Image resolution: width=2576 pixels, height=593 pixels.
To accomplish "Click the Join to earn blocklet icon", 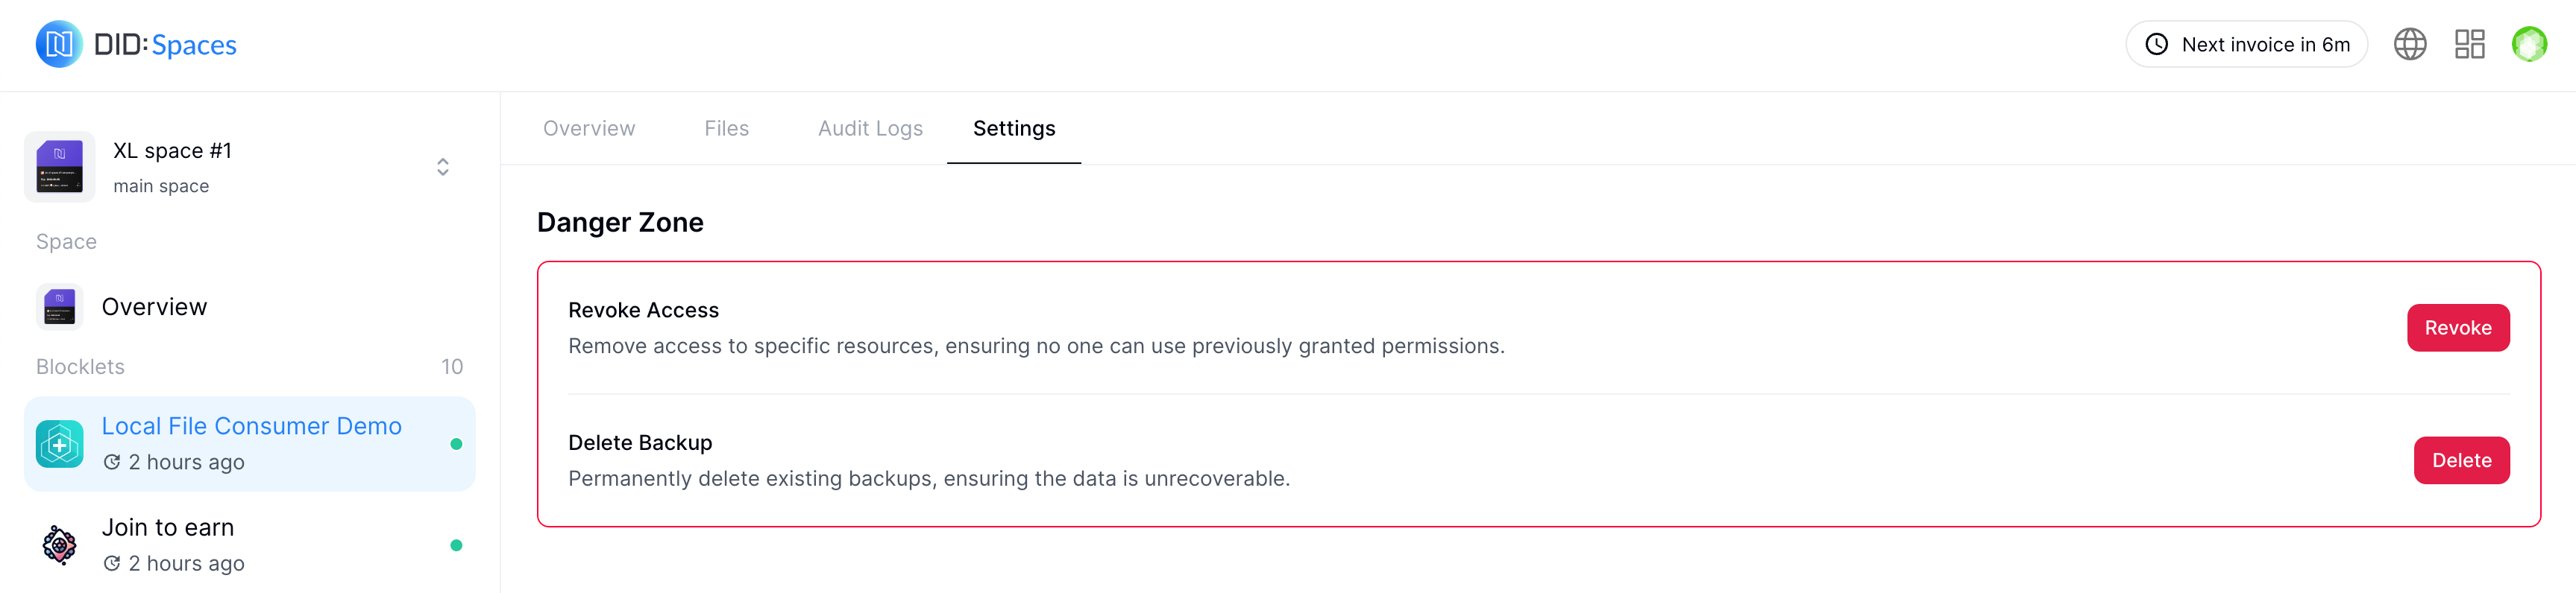I will pyautogui.click(x=60, y=545).
